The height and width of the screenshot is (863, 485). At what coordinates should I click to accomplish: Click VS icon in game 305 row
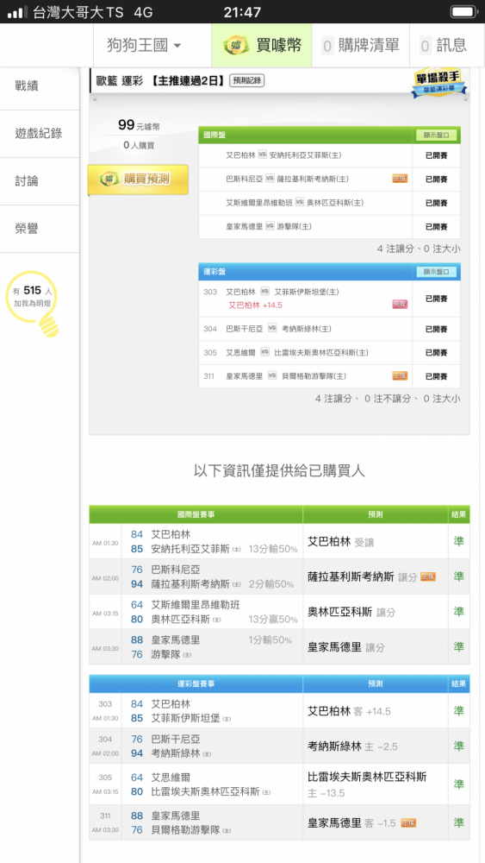(x=264, y=352)
